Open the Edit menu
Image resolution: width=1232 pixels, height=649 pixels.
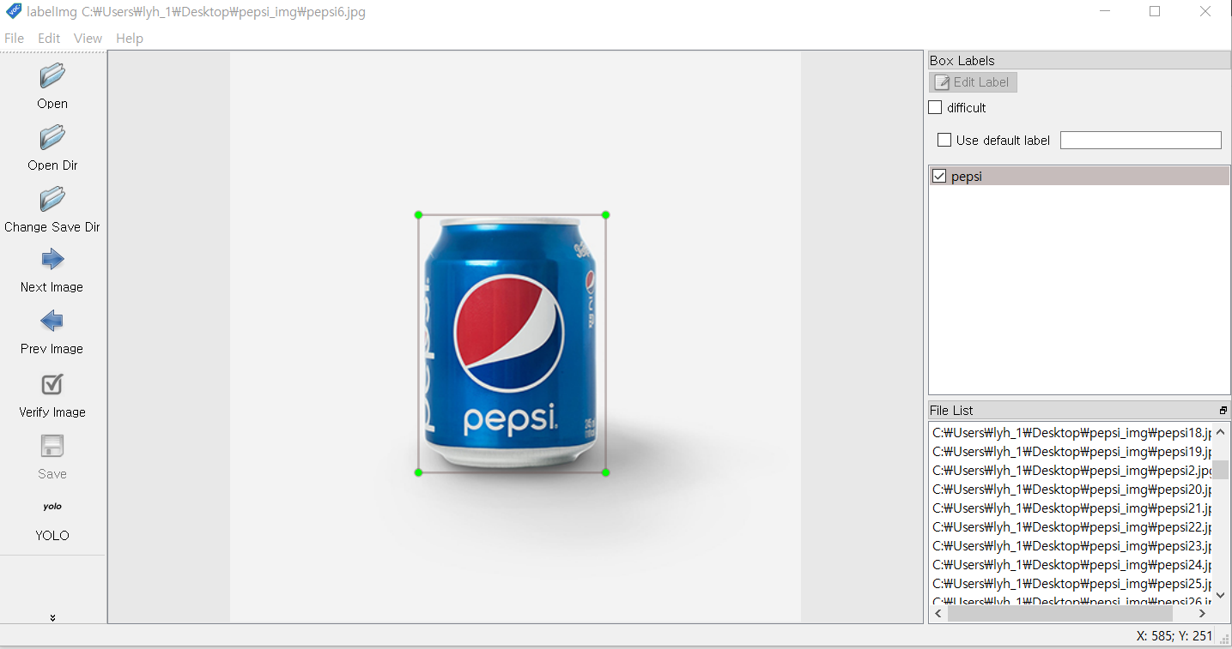(49, 39)
